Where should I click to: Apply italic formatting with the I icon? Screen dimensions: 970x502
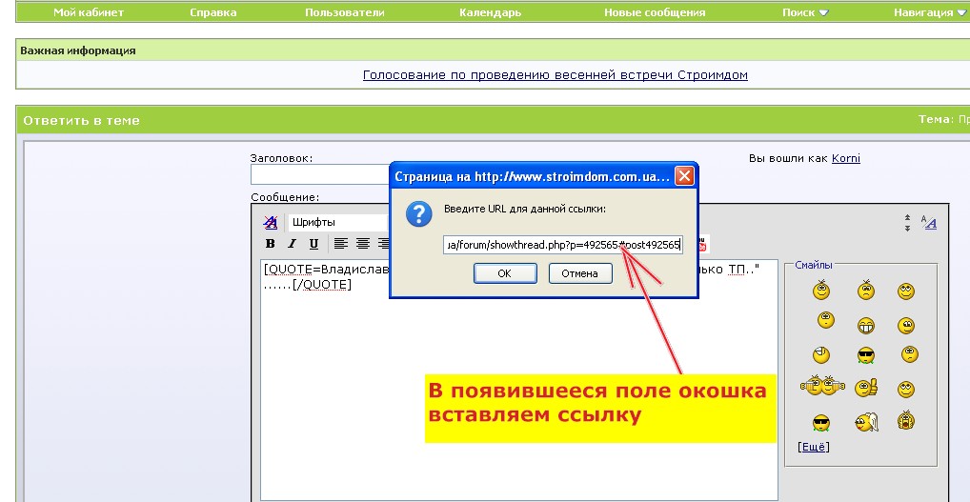tap(292, 244)
